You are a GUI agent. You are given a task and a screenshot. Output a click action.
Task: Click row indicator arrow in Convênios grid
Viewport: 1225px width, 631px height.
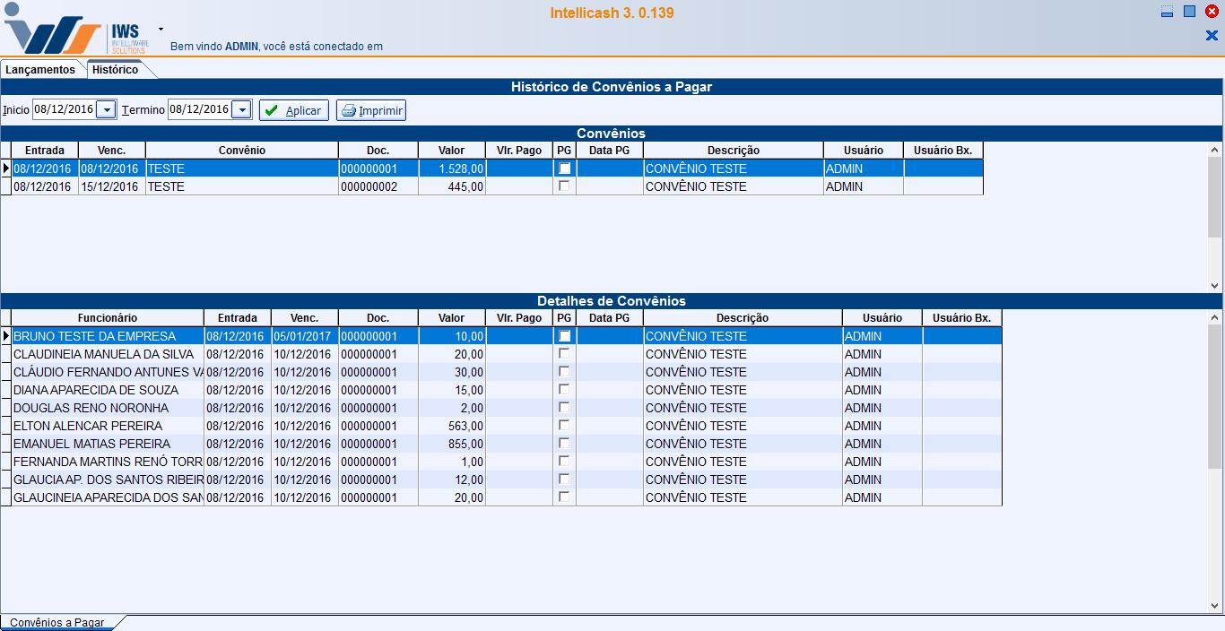click(x=6, y=169)
